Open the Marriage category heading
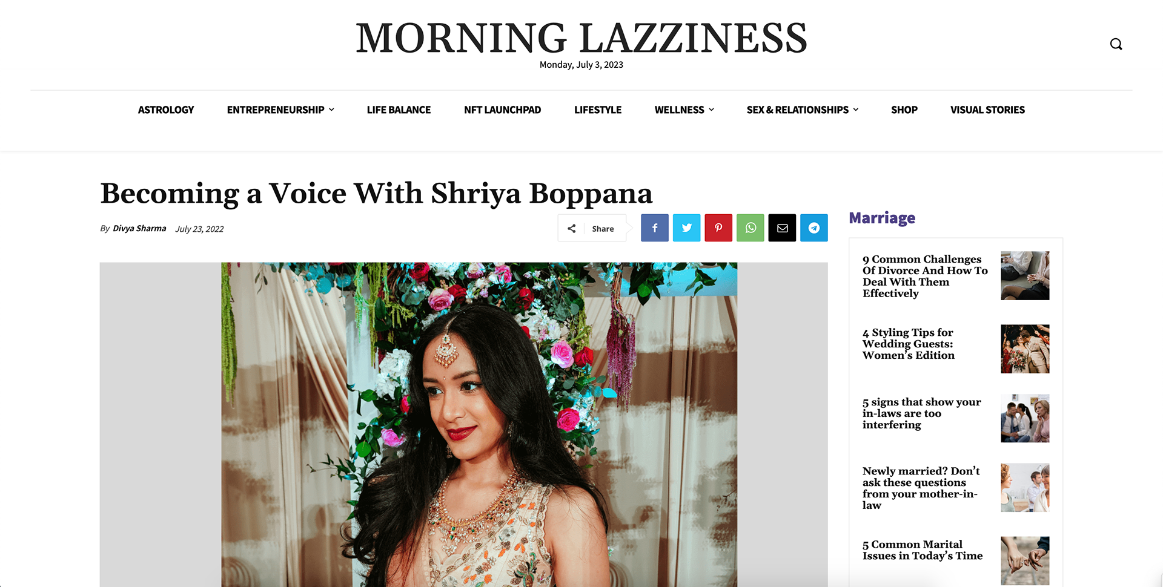Screen dimensions: 1163x587 [882, 218]
